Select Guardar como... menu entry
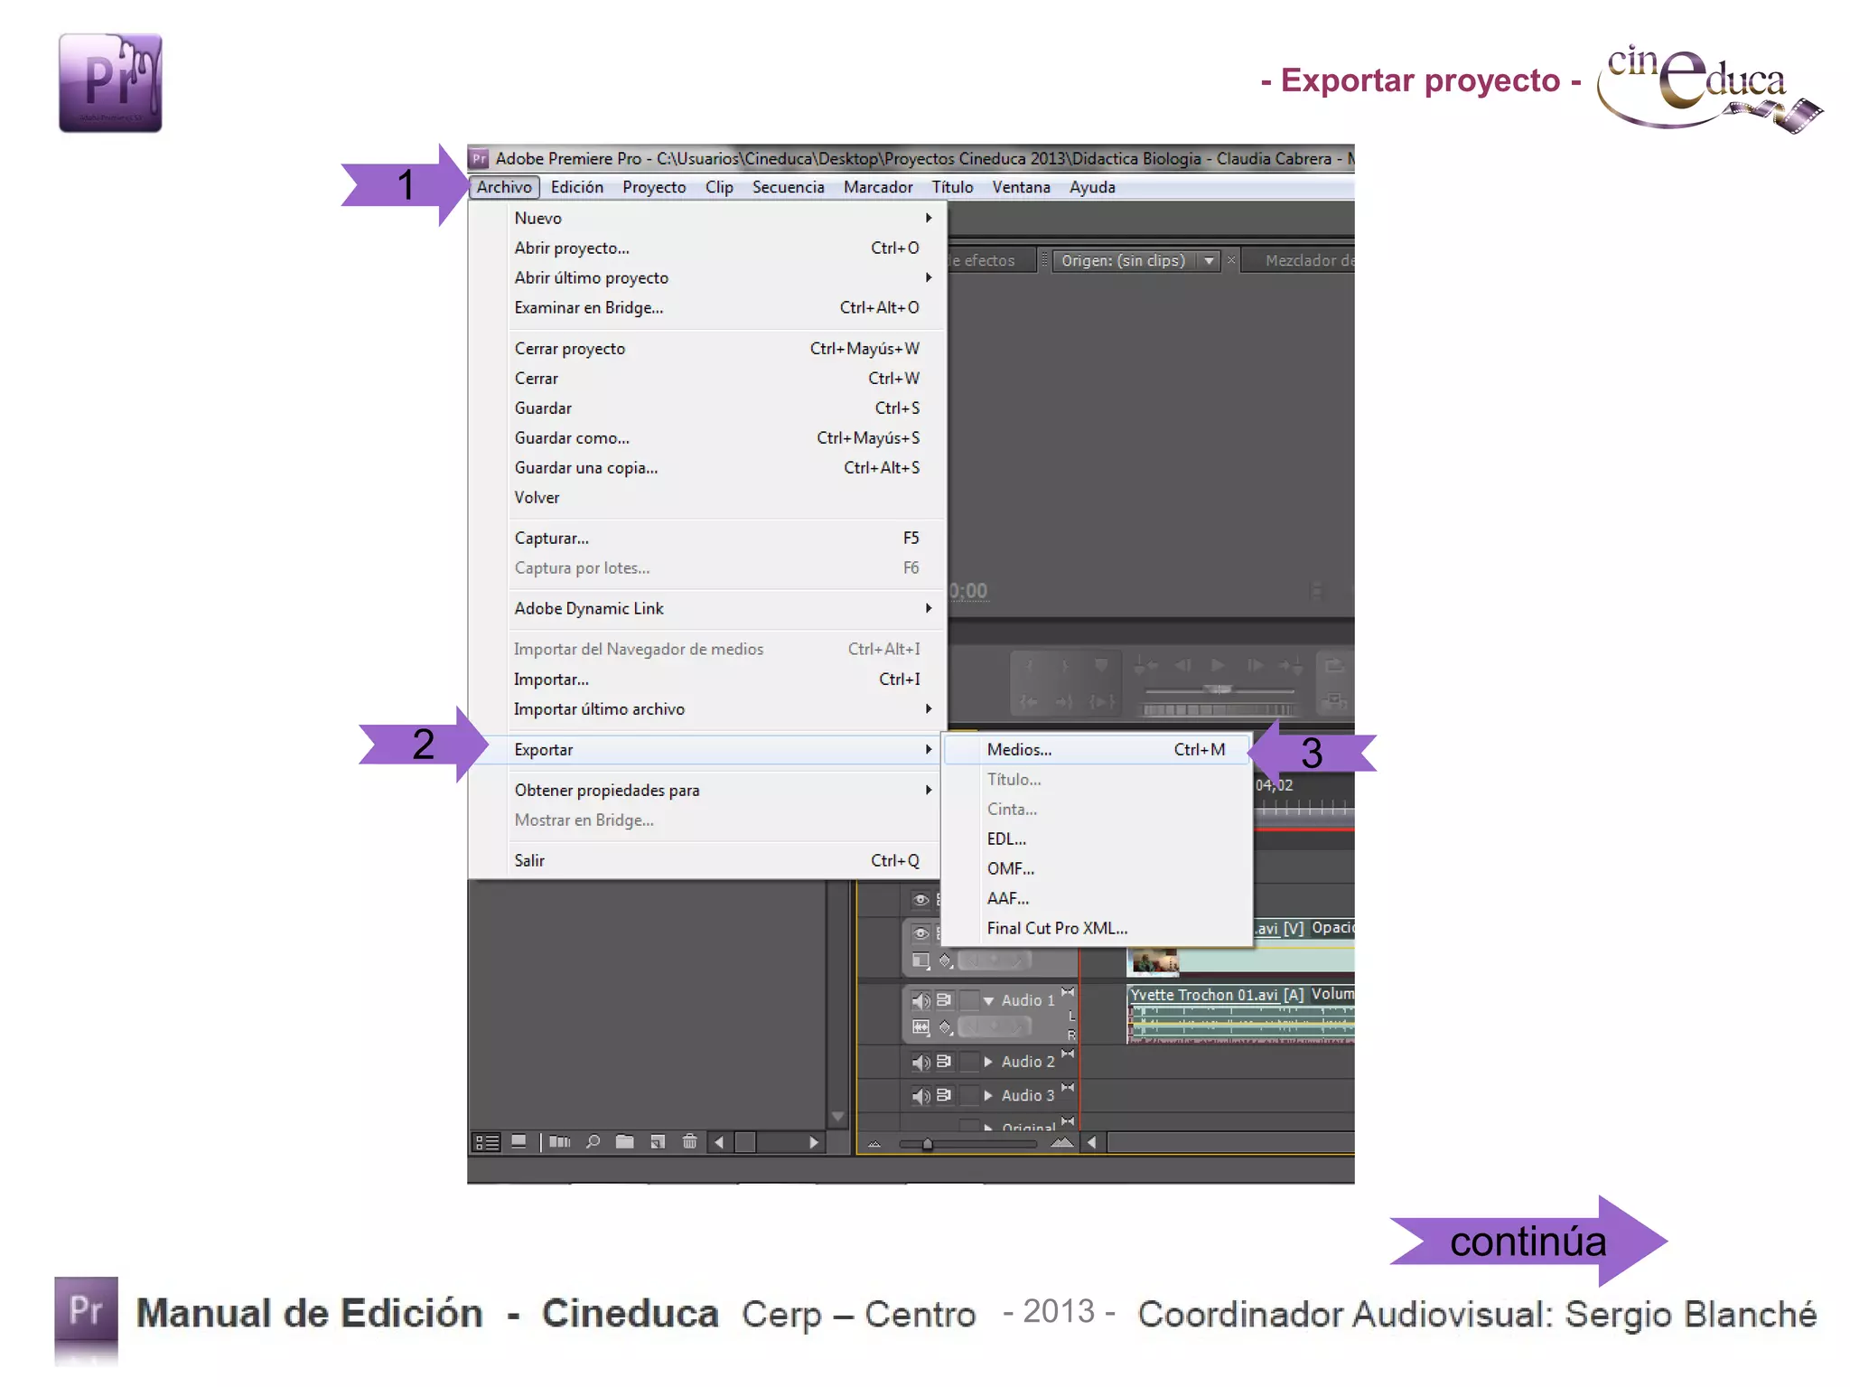 pyautogui.click(x=706, y=438)
